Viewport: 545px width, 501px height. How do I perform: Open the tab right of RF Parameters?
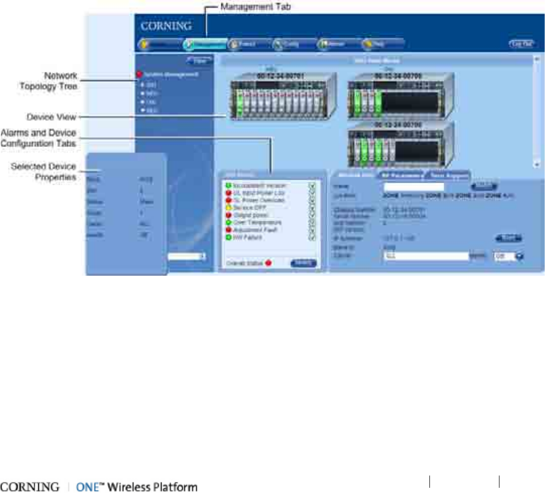tap(448, 175)
